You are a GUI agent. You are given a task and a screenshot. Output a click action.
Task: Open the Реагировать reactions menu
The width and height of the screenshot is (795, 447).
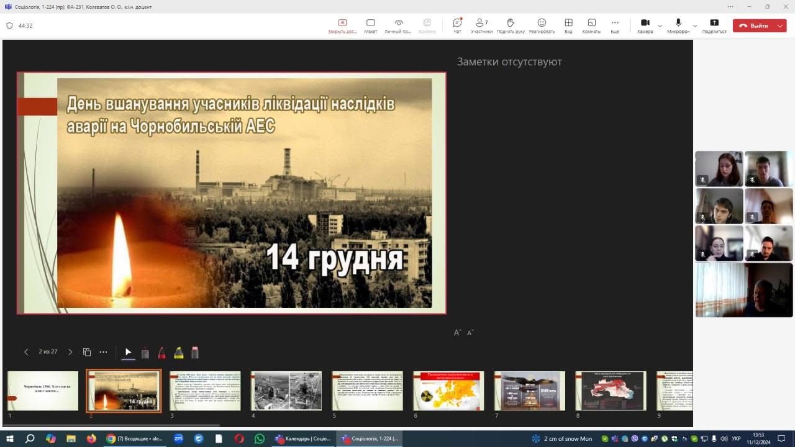pyautogui.click(x=542, y=25)
